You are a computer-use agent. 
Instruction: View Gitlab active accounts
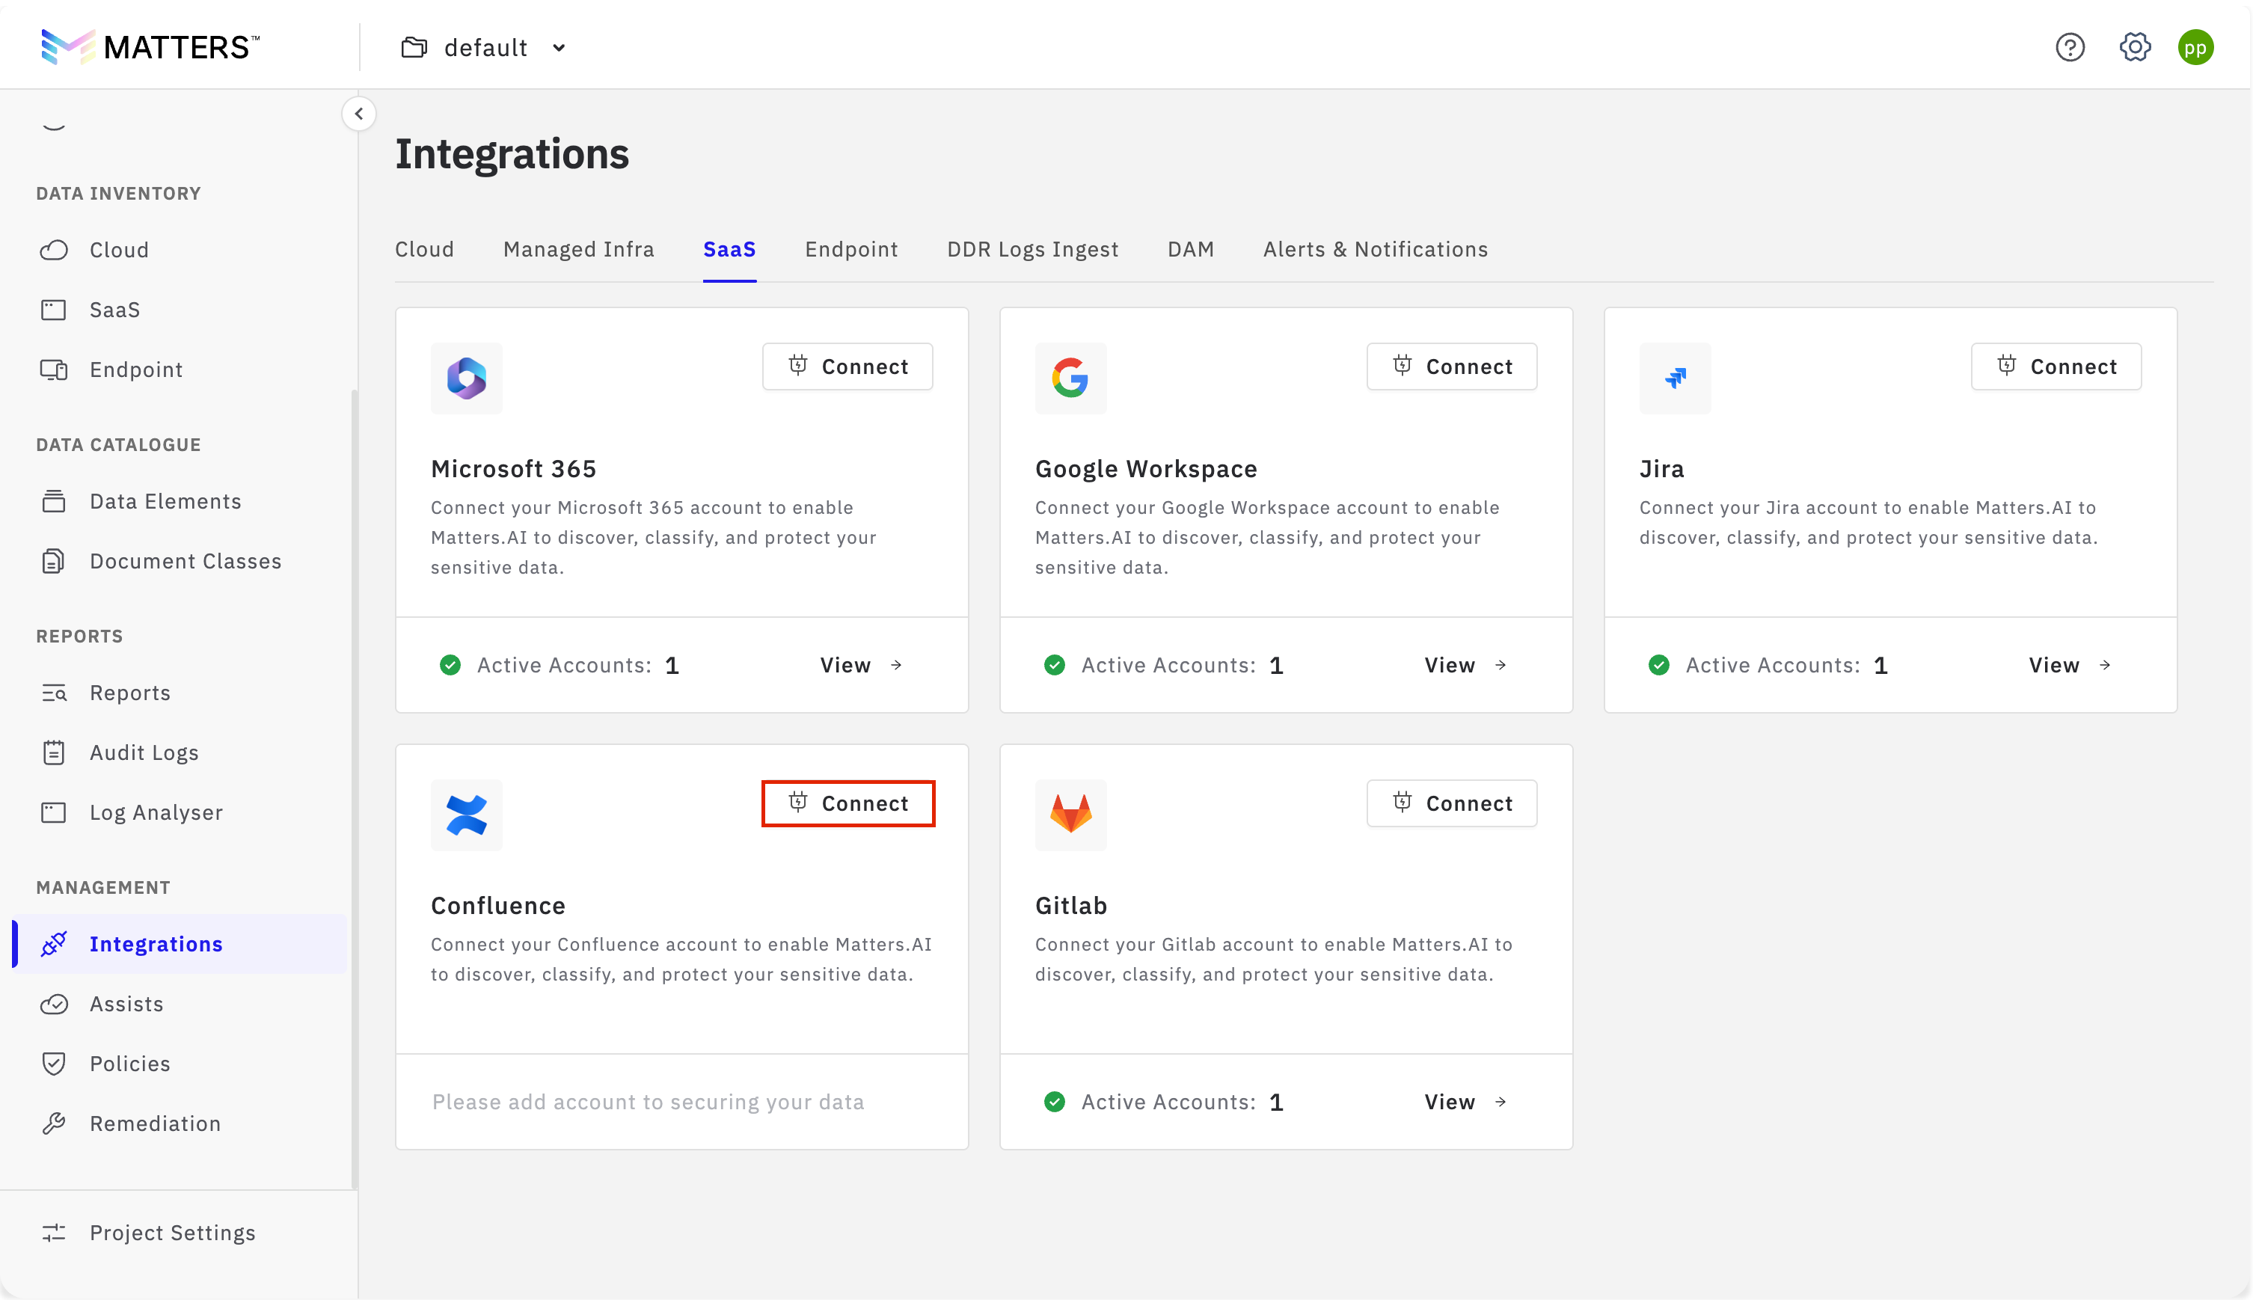click(1465, 1102)
